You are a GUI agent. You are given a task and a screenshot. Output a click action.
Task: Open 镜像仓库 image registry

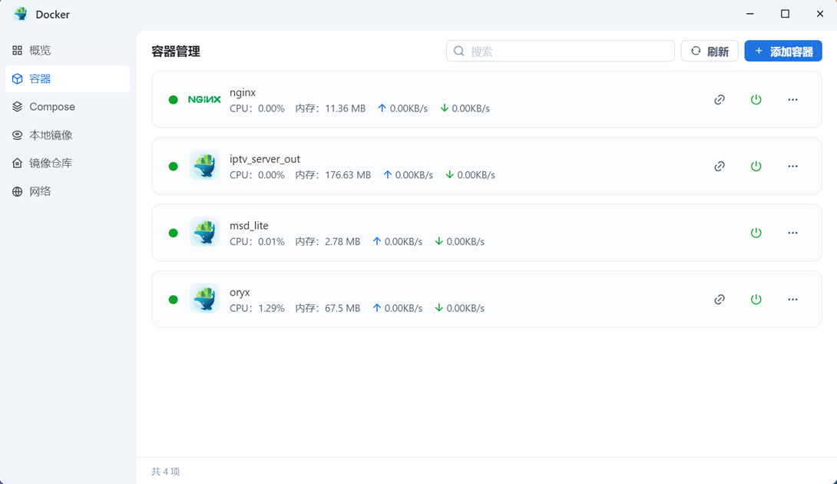pyautogui.click(x=68, y=163)
